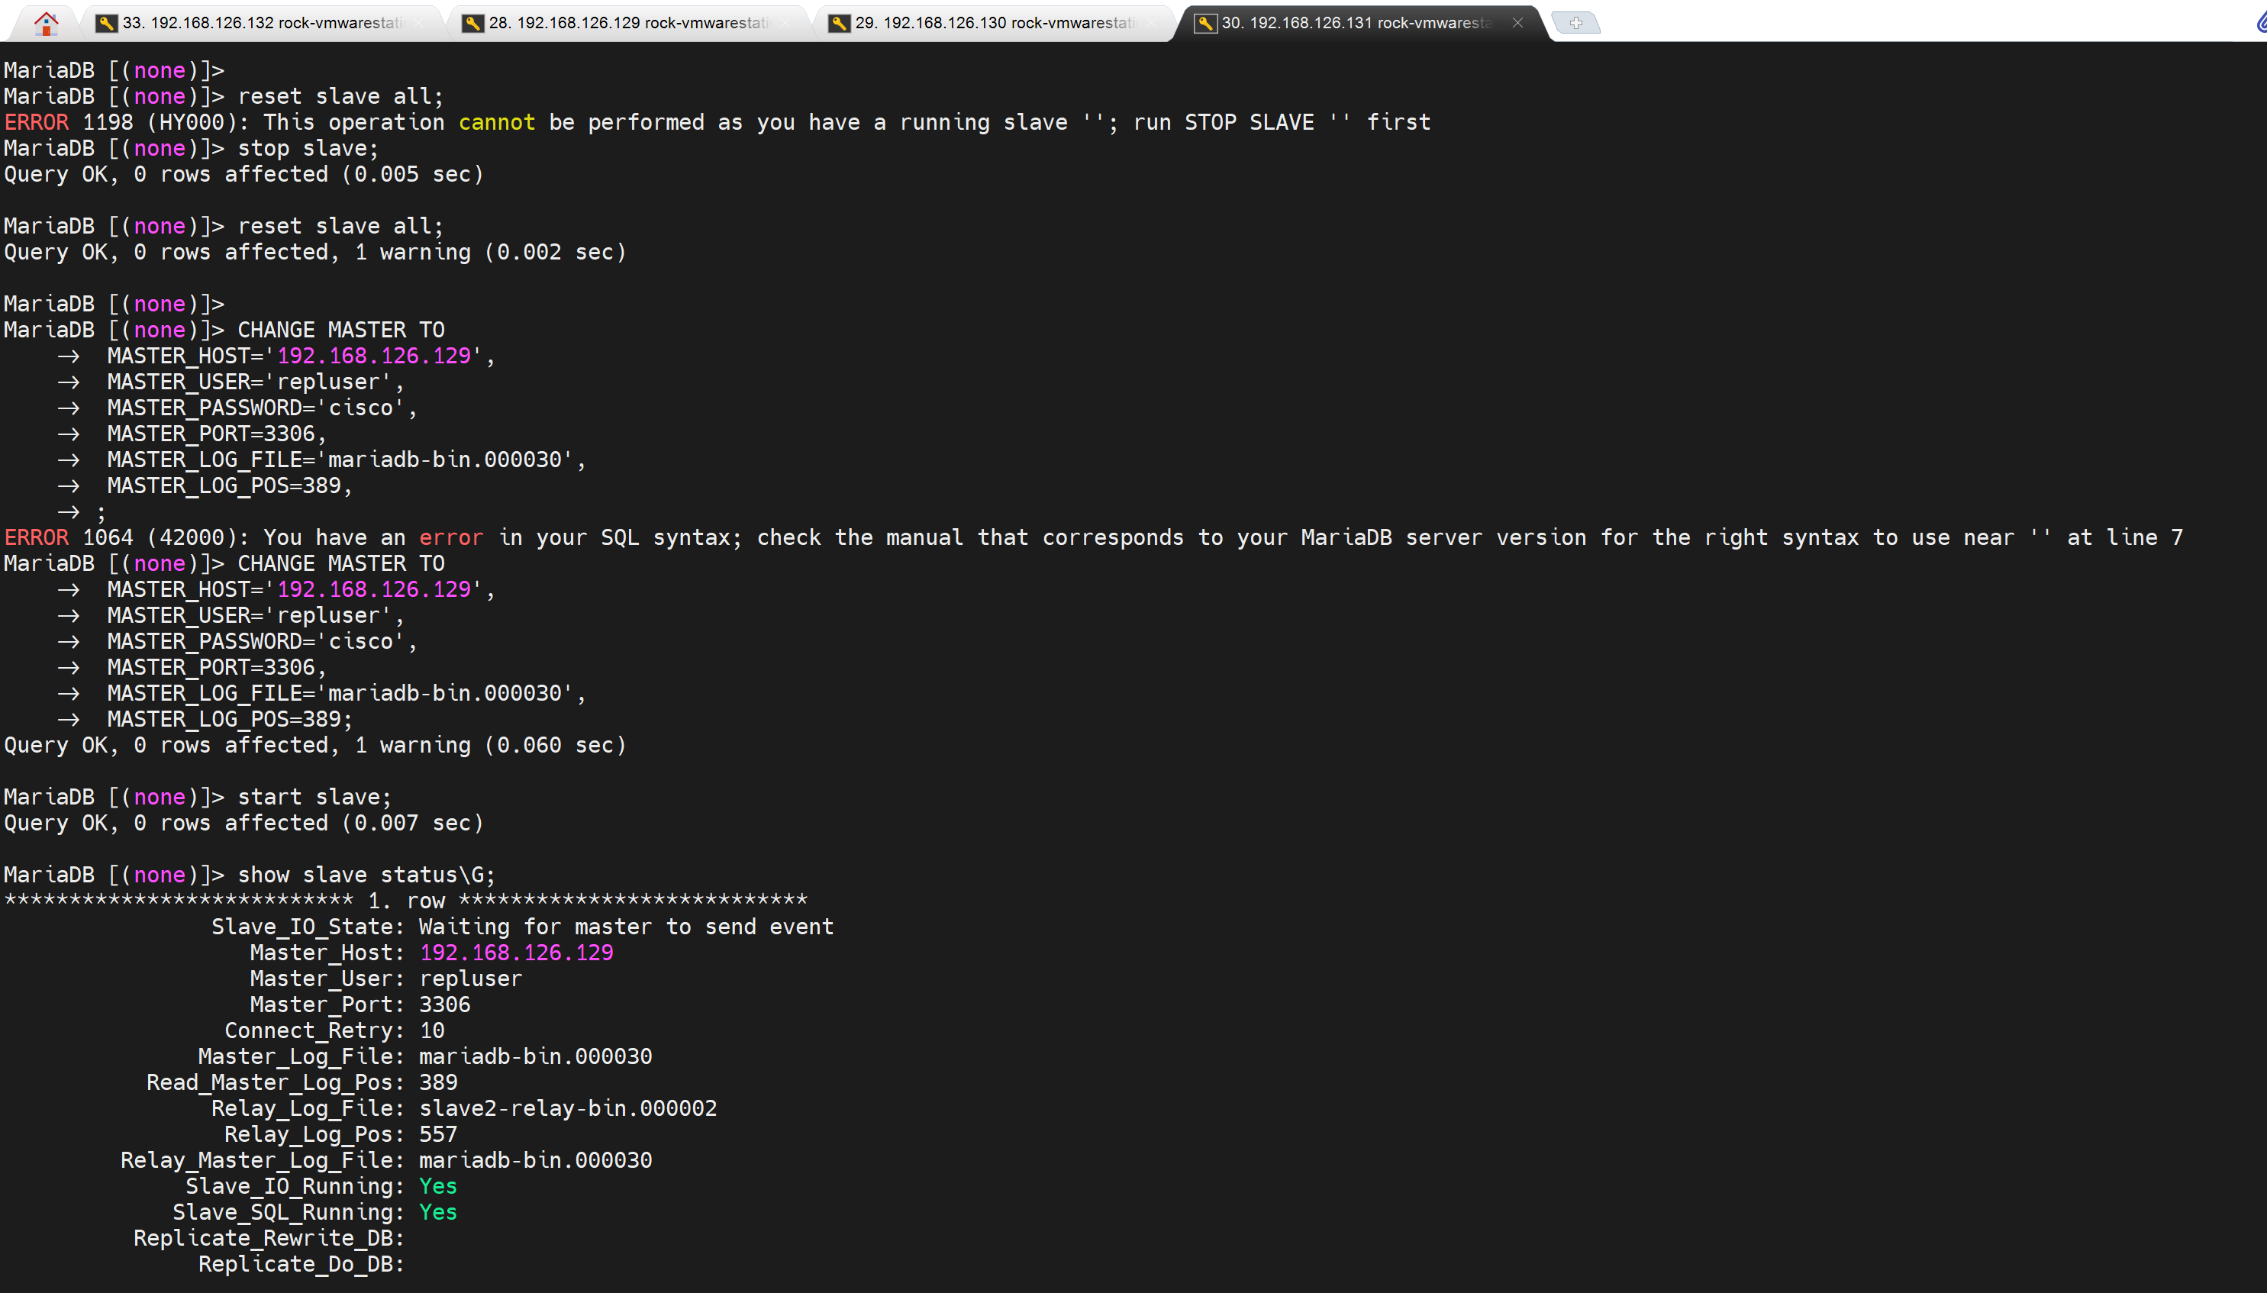Switch to tab 33 for 192.168.126.132

262,23
